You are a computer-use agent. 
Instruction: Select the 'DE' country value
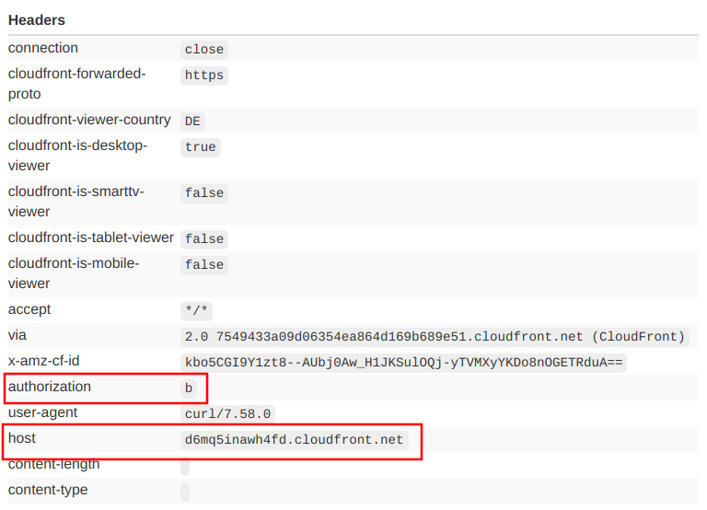(x=192, y=122)
